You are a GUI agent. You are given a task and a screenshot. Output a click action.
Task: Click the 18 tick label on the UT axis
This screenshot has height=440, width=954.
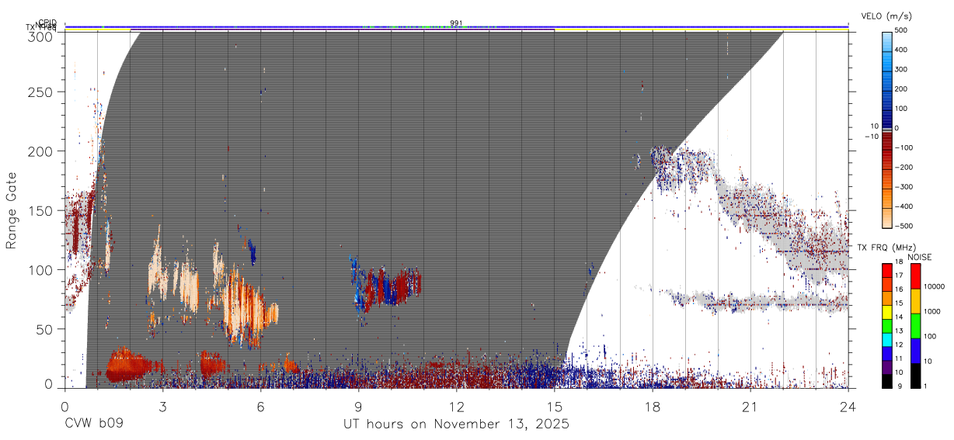[653, 407]
